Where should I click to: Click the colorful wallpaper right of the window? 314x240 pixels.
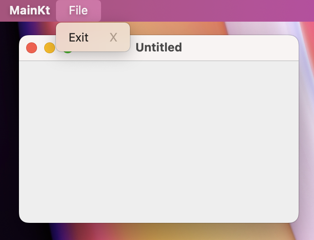tap(307, 135)
